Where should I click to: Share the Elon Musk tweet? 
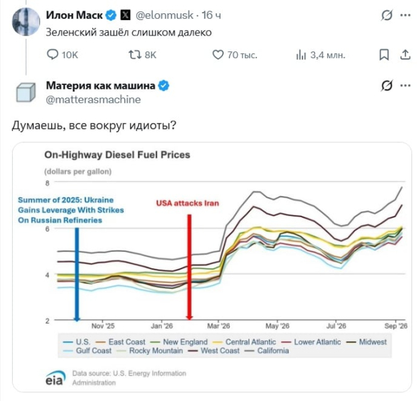click(x=405, y=55)
